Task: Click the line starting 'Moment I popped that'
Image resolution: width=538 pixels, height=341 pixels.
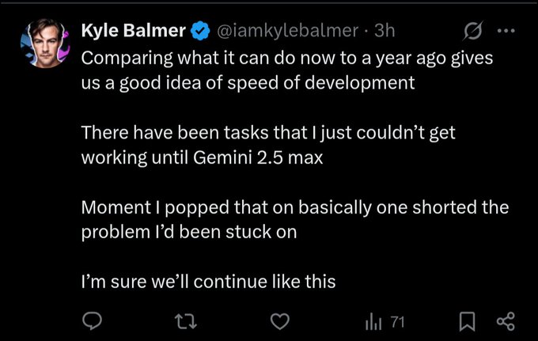Action: tap(294, 209)
